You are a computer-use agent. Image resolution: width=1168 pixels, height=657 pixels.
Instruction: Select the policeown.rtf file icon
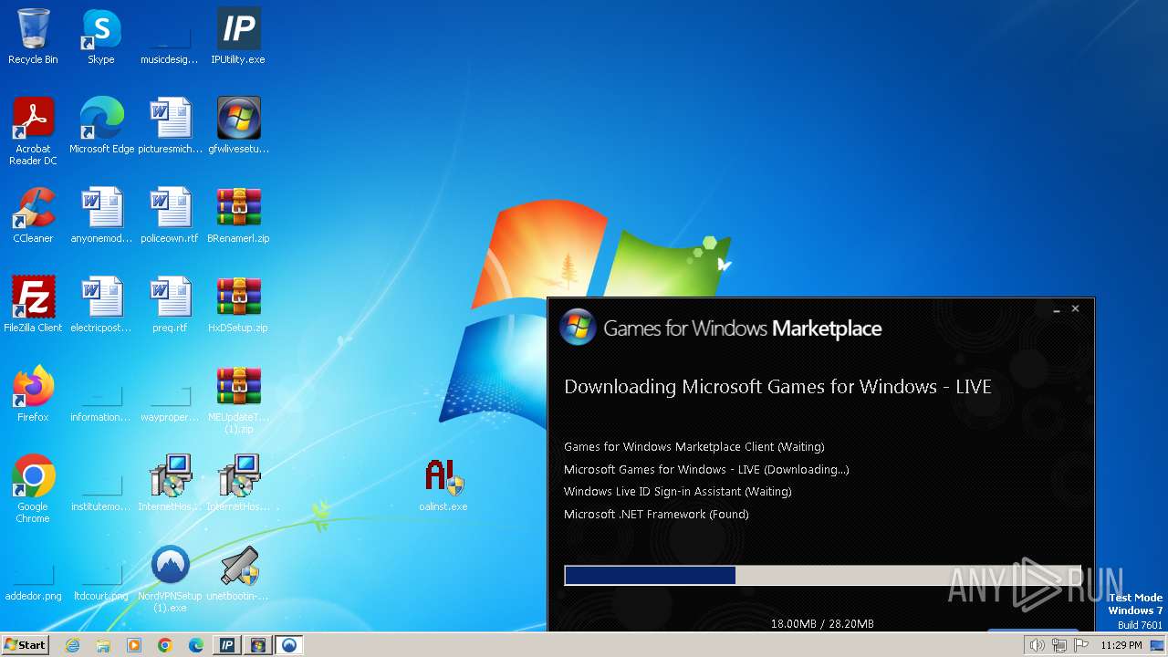170,215
